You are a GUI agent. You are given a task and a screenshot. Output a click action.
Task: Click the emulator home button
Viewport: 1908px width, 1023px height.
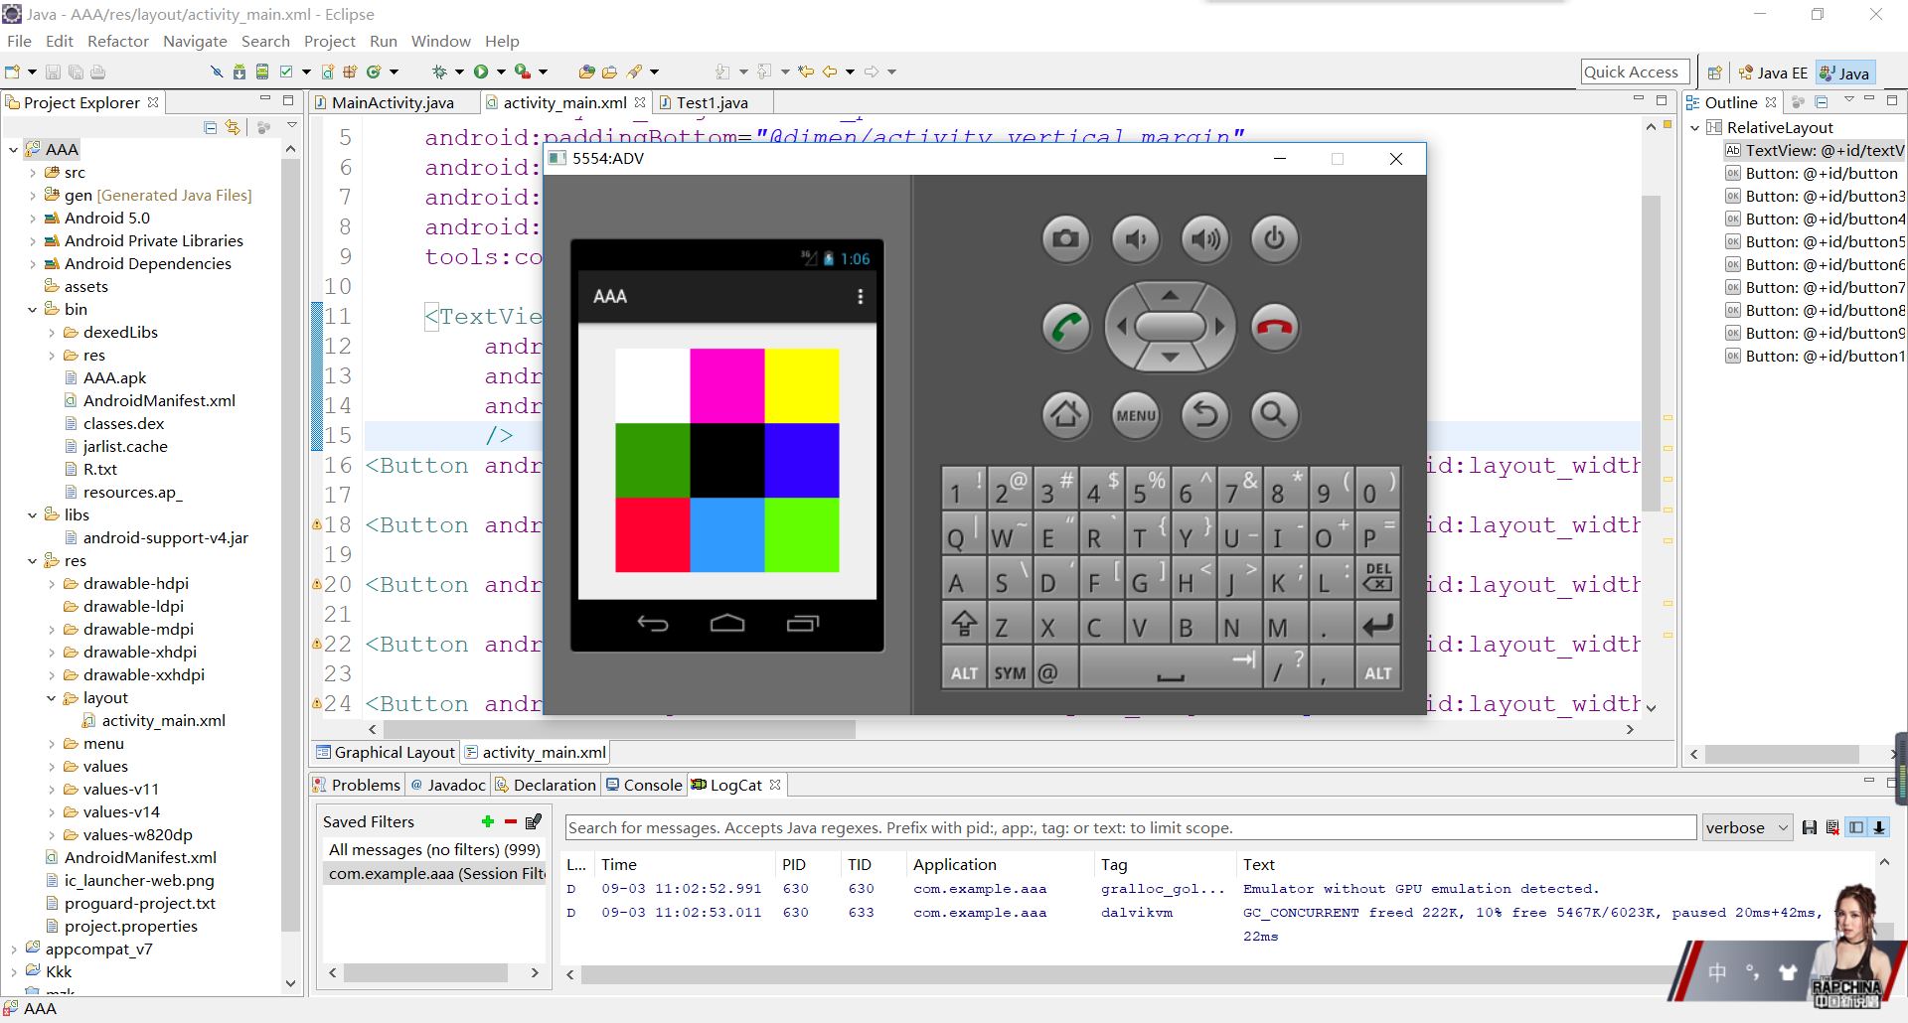click(x=1065, y=413)
